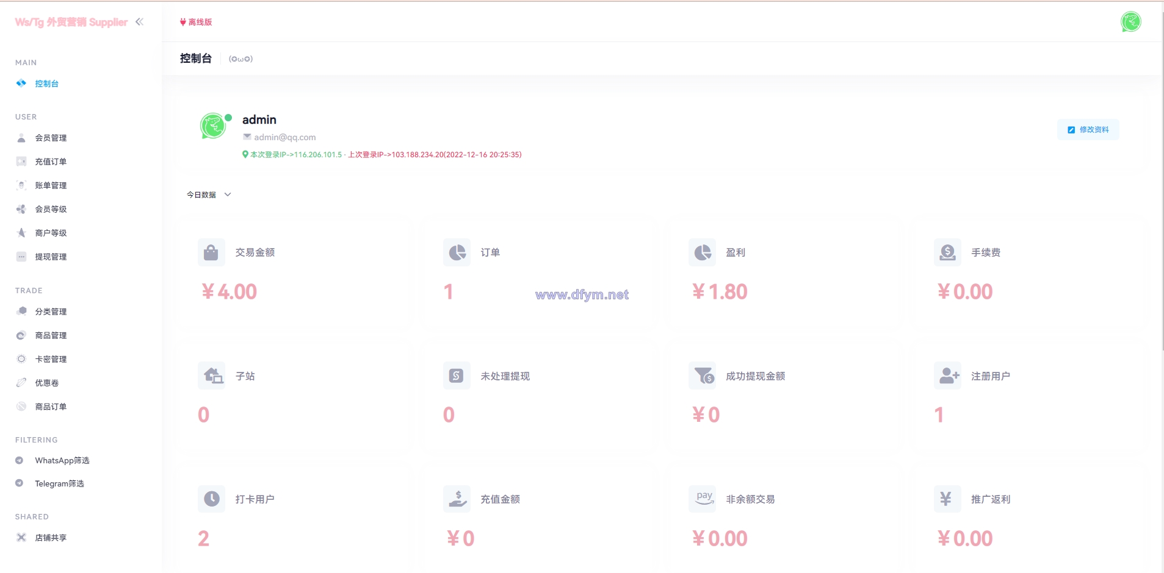Expand the 今日数据 dropdown

pos(209,195)
